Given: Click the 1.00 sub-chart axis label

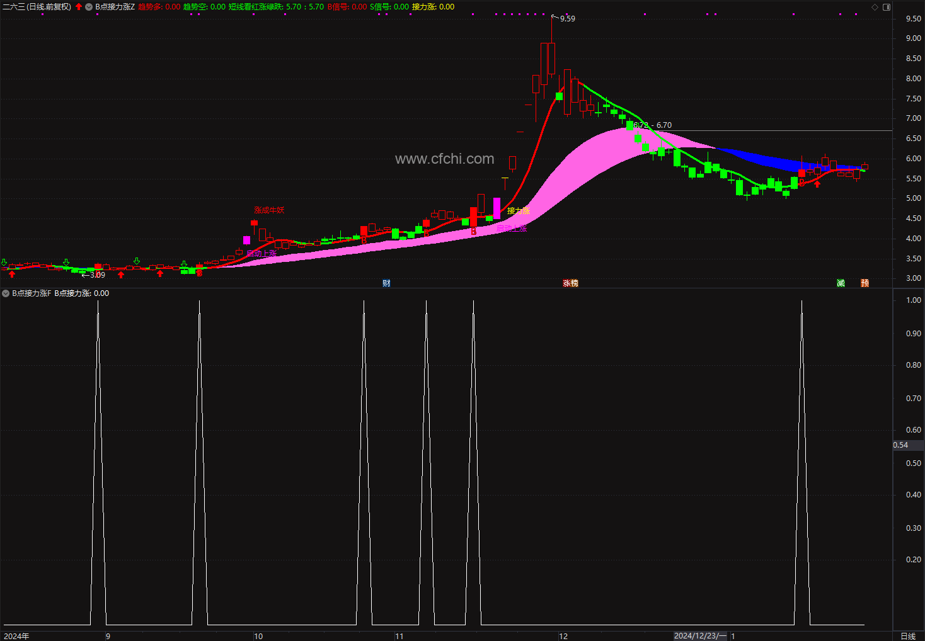Looking at the screenshot, I should (914, 300).
